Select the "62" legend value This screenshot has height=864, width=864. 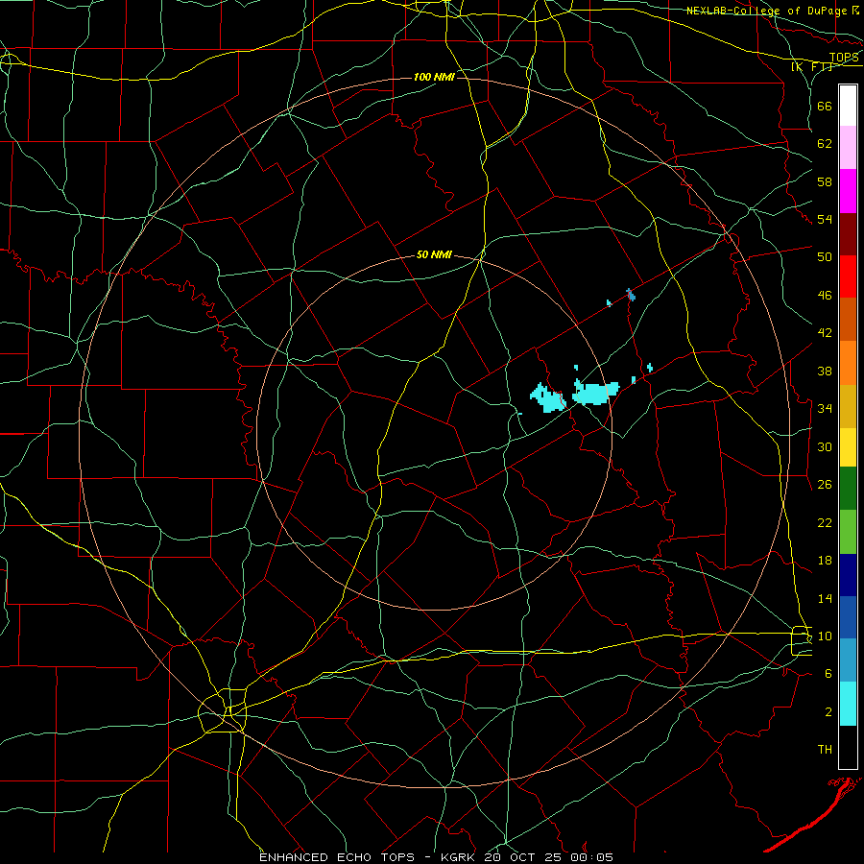coord(825,144)
